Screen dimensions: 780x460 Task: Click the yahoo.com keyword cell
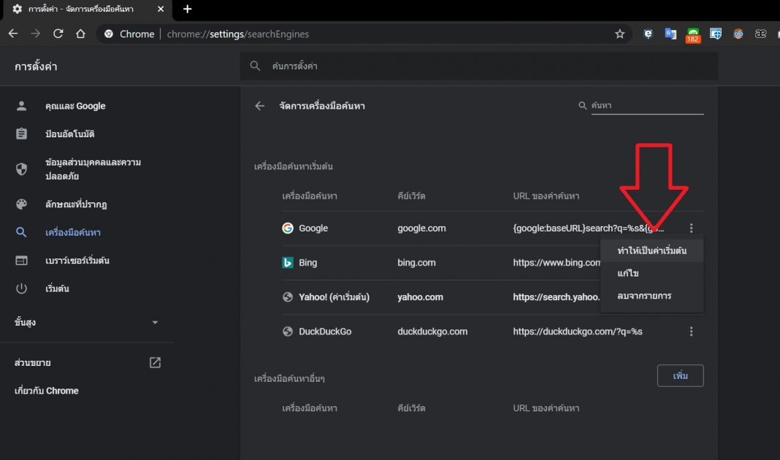point(420,297)
